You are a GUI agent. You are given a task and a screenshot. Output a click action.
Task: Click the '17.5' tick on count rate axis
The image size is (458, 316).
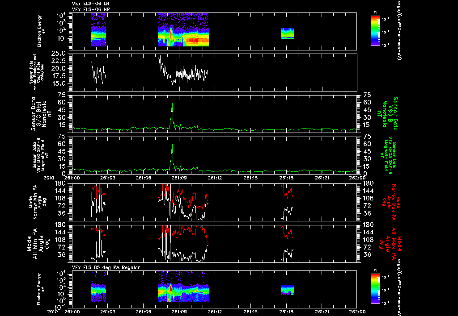pyautogui.click(x=59, y=76)
